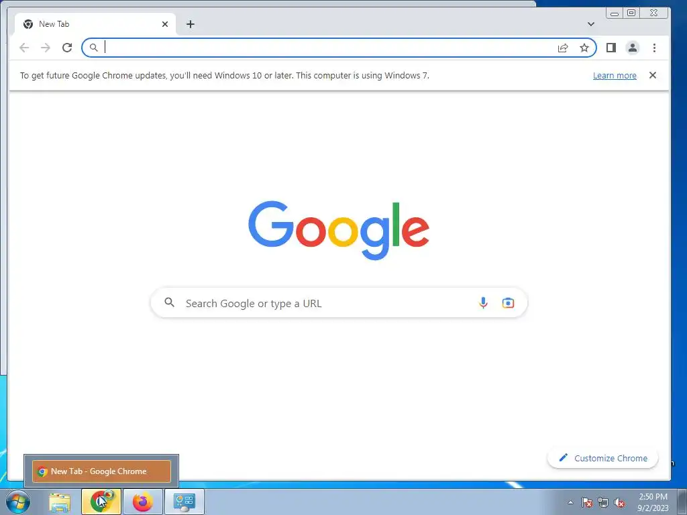The height and width of the screenshot is (515, 687).
Task: Open Customize Chrome
Action: pyautogui.click(x=603, y=458)
